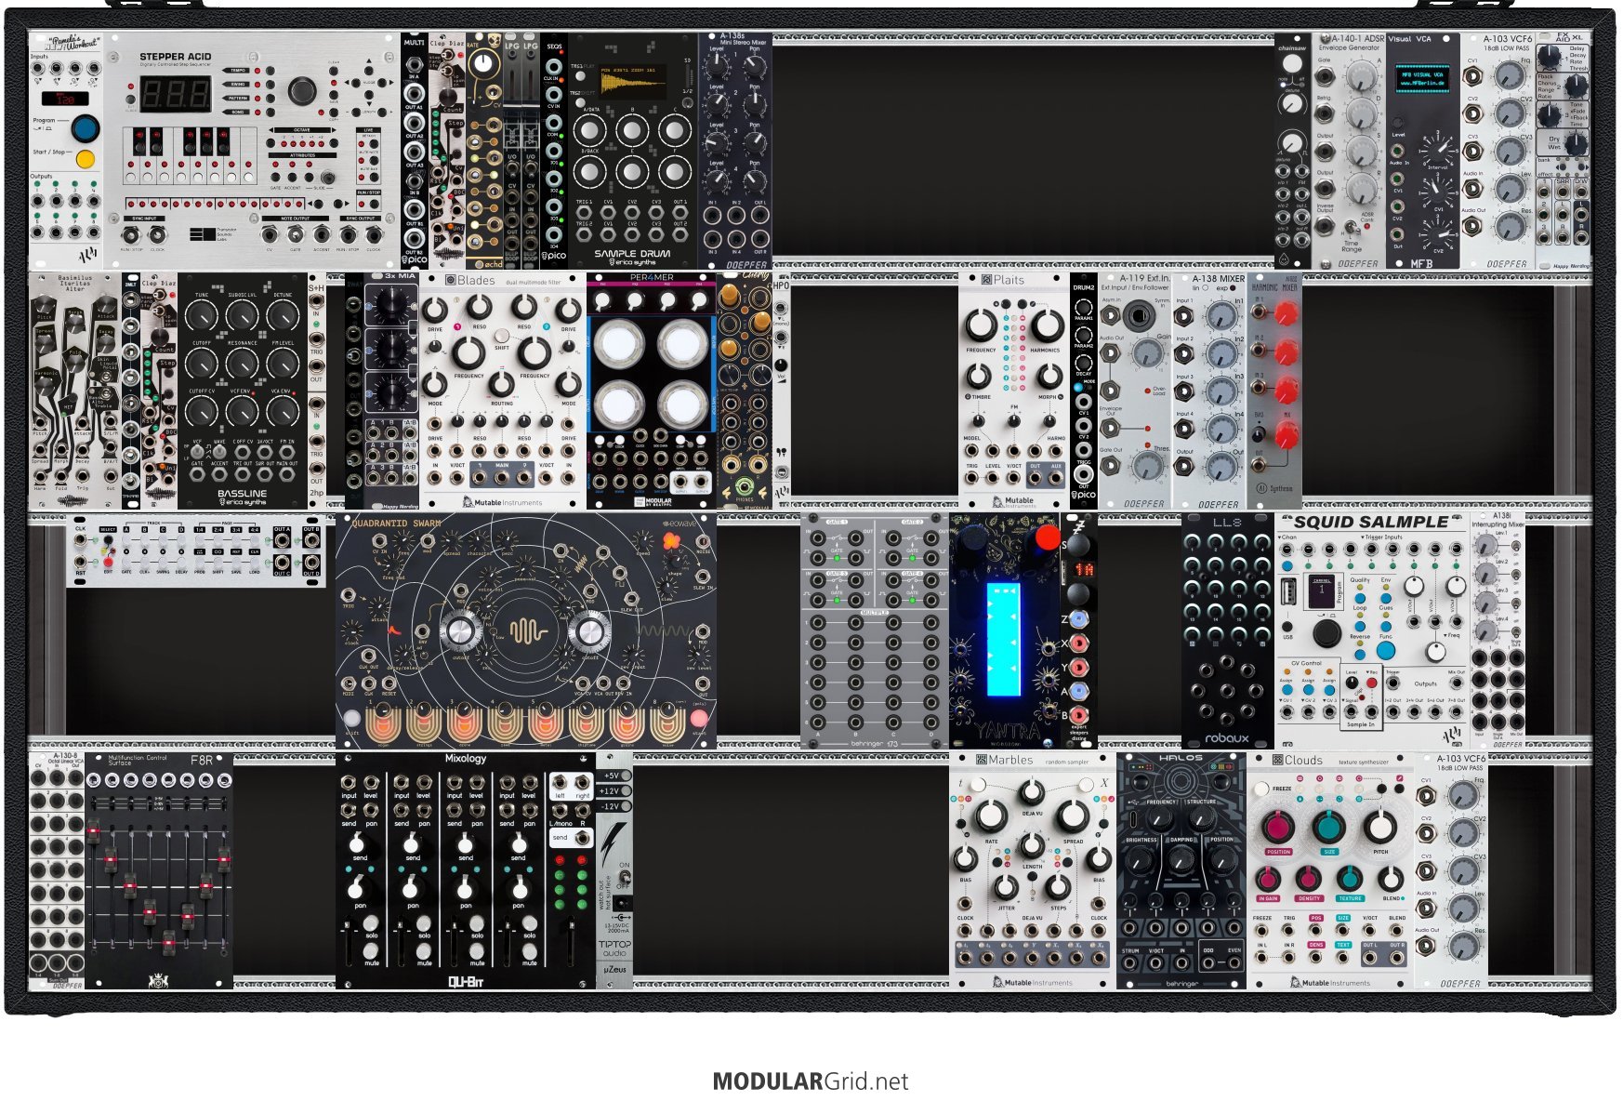Click the three-digit LED display on Stepper Acid
This screenshot has height=1101, width=1623.
click(x=176, y=93)
